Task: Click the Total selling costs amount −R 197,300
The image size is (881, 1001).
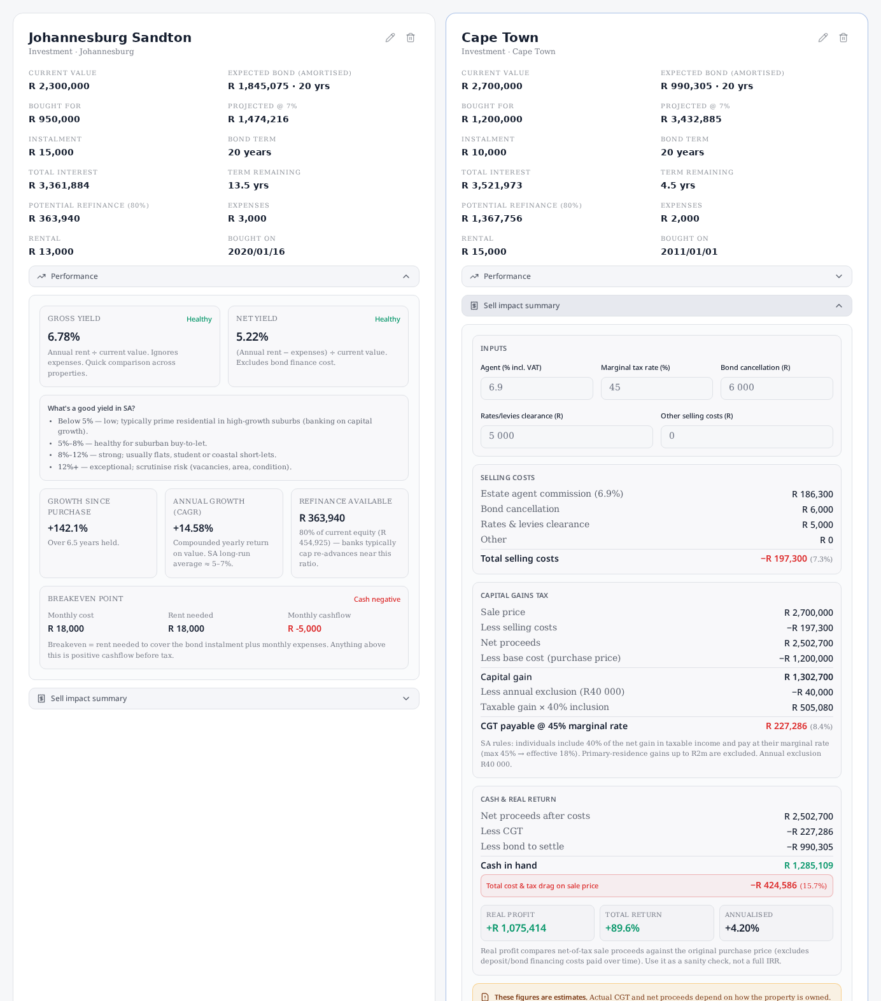Action: pyautogui.click(x=784, y=558)
